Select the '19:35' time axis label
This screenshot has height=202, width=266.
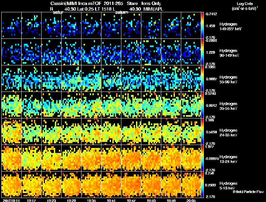point(91,200)
